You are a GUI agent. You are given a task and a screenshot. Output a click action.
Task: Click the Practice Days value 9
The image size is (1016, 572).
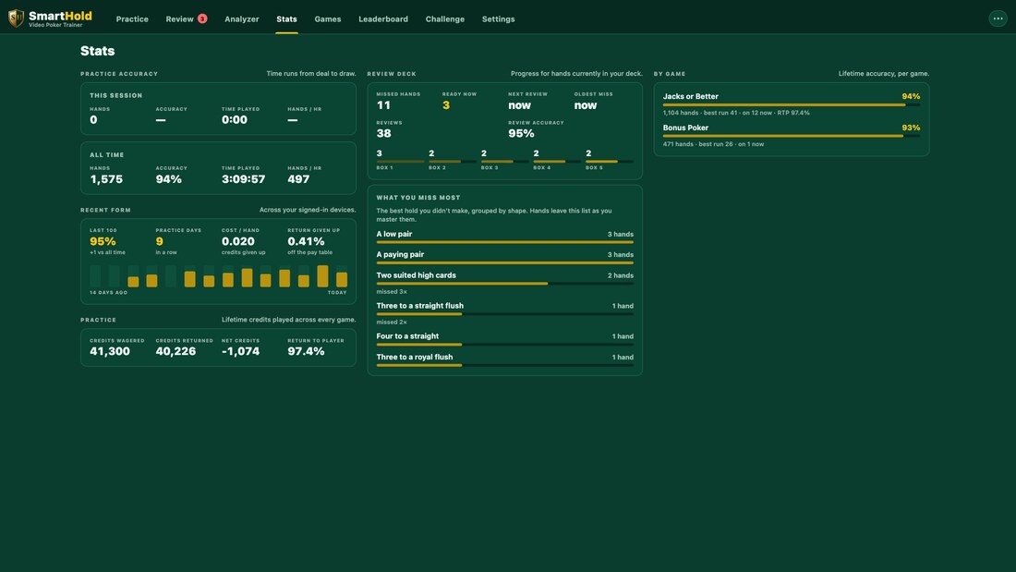click(160, 241)
